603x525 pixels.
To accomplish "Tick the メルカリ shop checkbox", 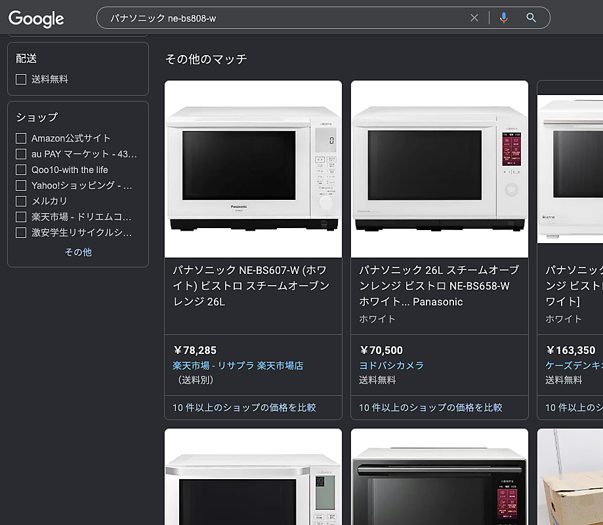I will [x=21, y=201].
